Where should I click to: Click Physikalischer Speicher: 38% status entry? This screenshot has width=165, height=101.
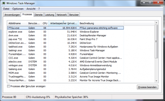pyautogui.click(x=71, y=97)
